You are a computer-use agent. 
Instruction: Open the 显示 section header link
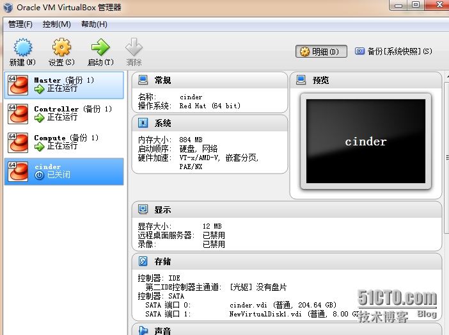(162, 209)
